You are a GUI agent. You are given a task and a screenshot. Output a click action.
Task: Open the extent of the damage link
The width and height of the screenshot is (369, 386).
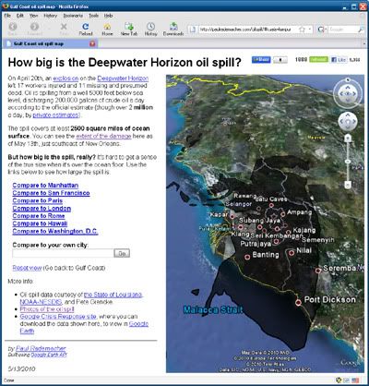point(103,136)
